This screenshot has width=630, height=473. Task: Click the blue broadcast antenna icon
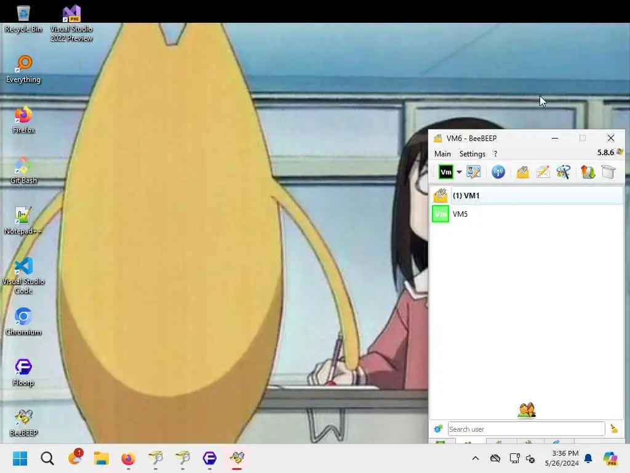[498, 172]
